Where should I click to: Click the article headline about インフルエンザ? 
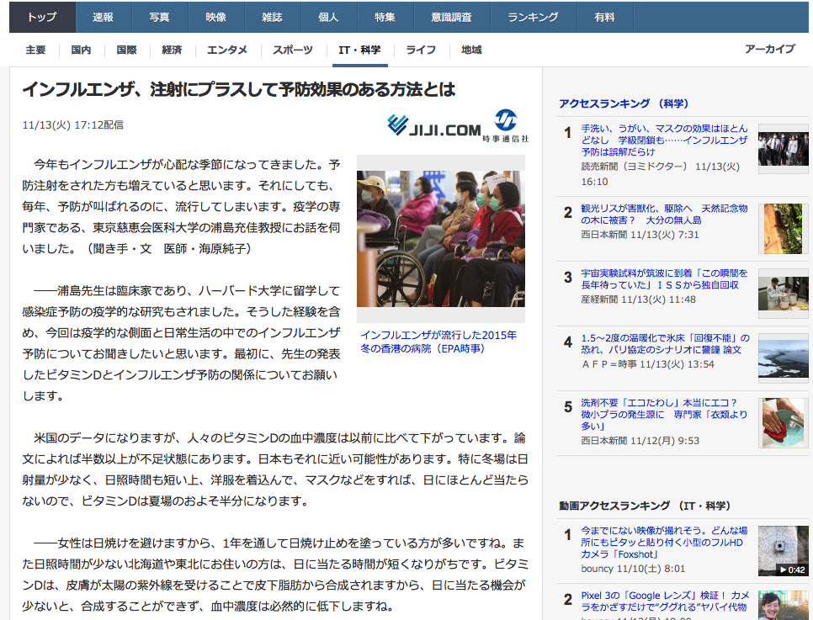[239, 89]
